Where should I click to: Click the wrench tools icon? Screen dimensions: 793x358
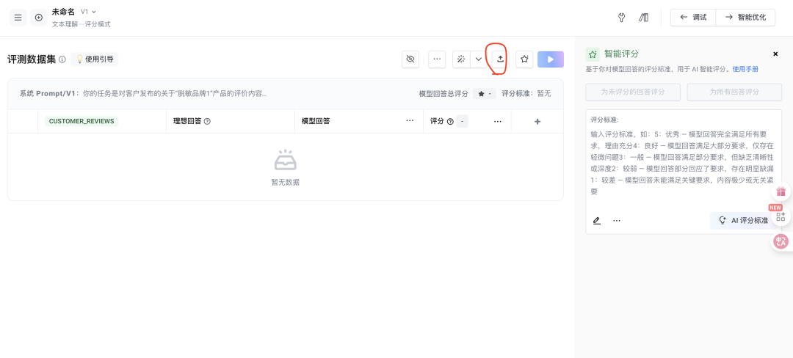click(622, 18)
